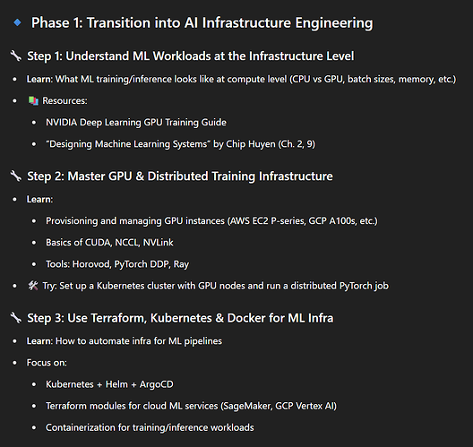This screenshot has width=473, height=447.
Task: Click the Terraform modules for cloud ML services line
Action: pos(191,406)
